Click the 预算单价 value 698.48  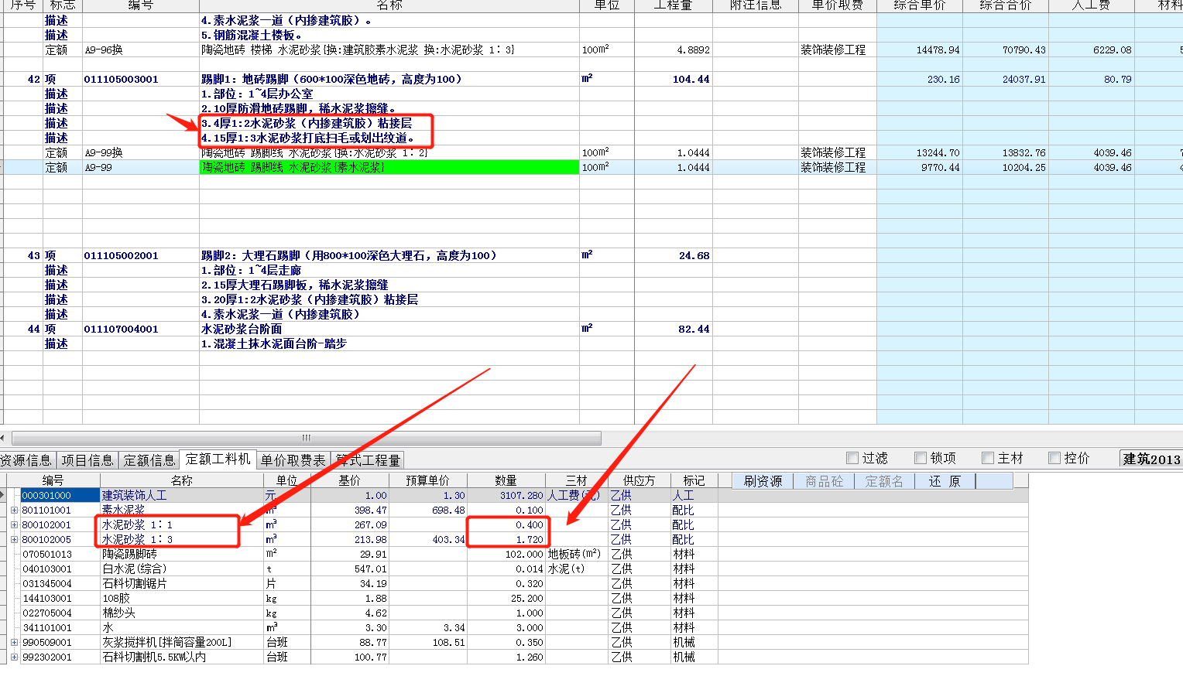click(x=448, y=511)
